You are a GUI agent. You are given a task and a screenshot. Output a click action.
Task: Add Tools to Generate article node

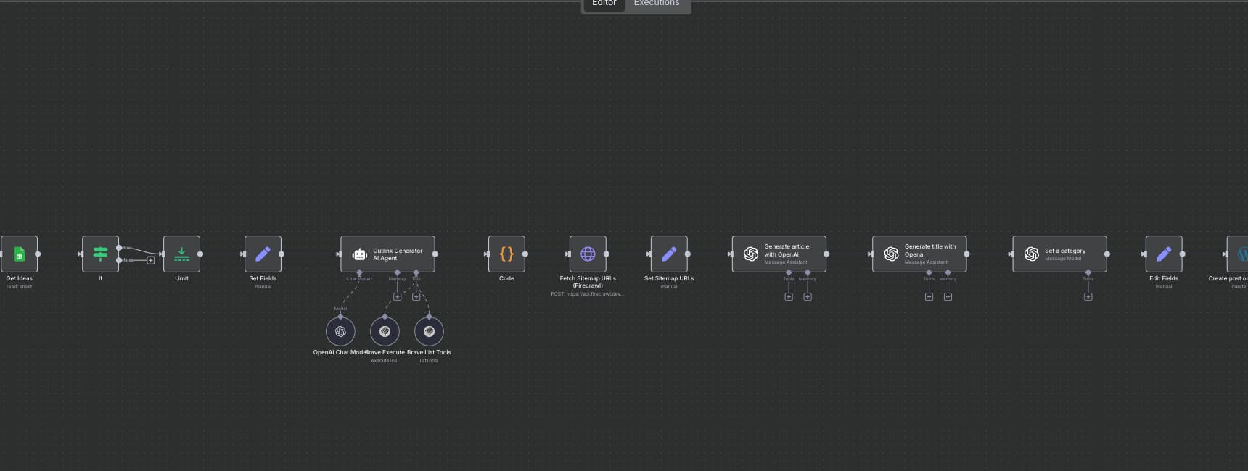click(789, 296)
